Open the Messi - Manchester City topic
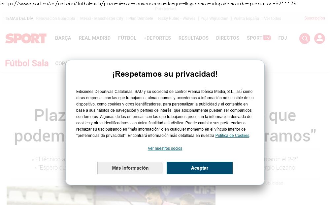Image resolution: width=330 pixels, height=205 pixels. coord(102,18)
